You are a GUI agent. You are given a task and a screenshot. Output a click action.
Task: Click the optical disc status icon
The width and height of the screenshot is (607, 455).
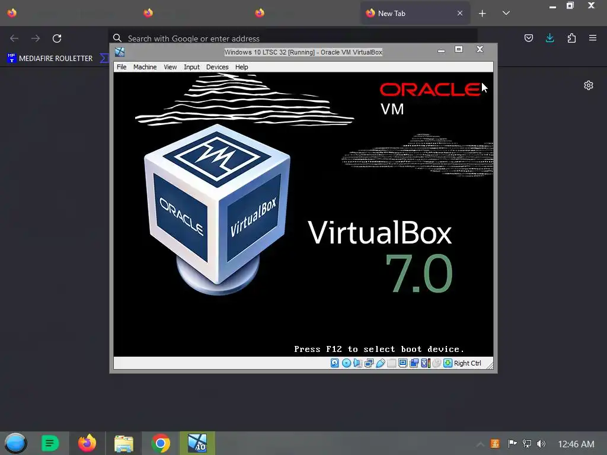pos(346,363)
